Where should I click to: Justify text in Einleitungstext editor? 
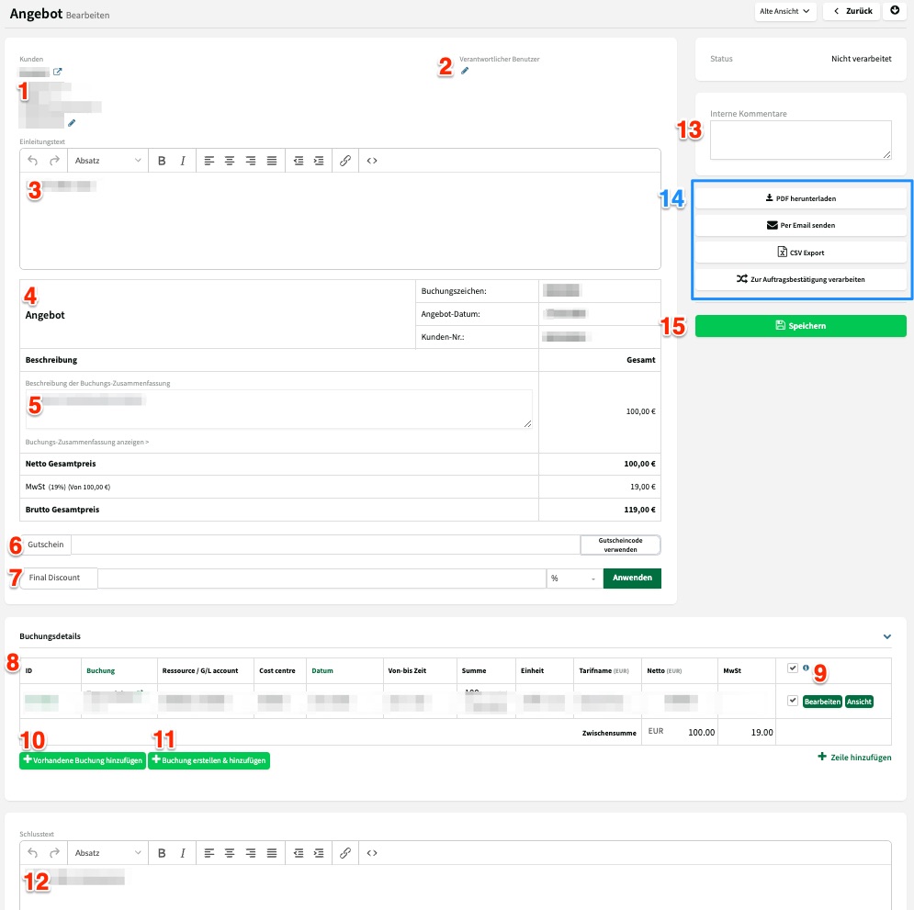[x=272, y=161]
